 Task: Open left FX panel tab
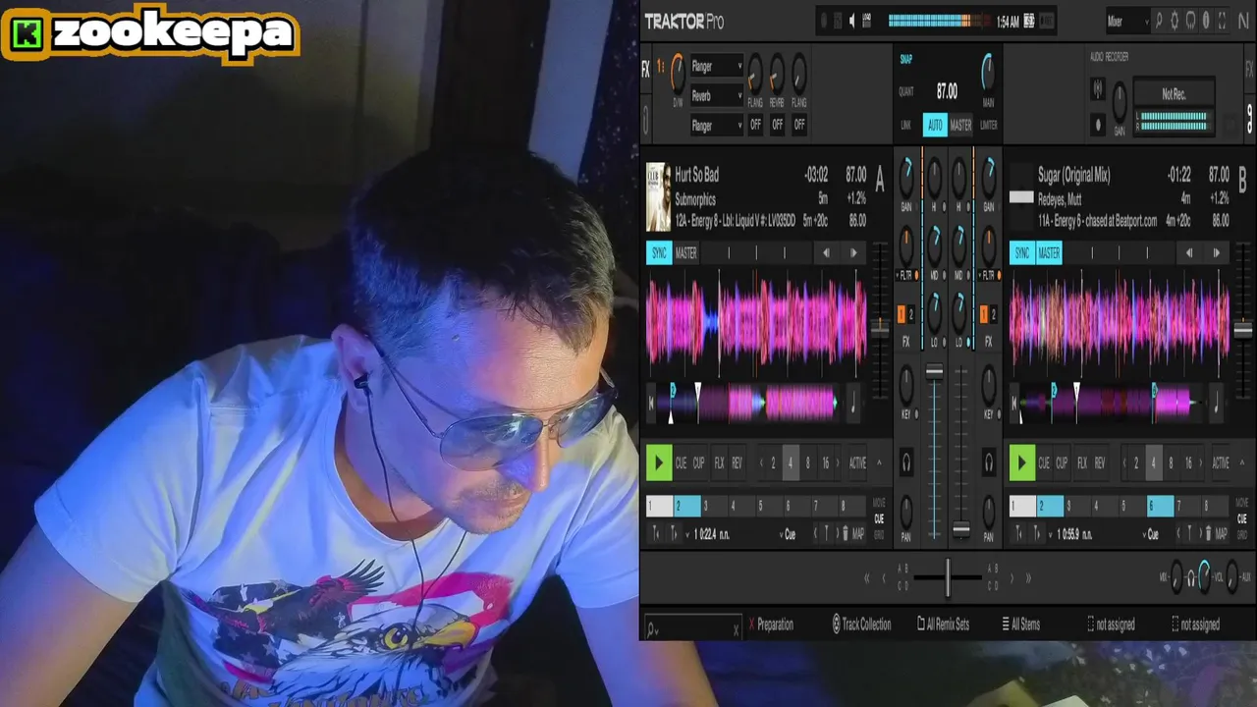(x=645, y=69)
